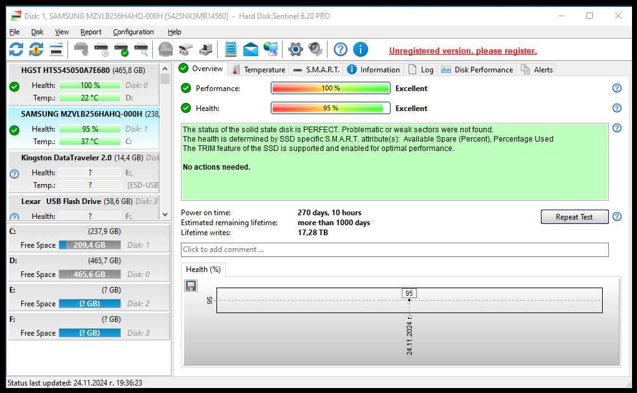The height and width of the screenshot is (393, 637).
Task: Click the gray dome-shaped toolbar icon
Action: click(165, 49)
